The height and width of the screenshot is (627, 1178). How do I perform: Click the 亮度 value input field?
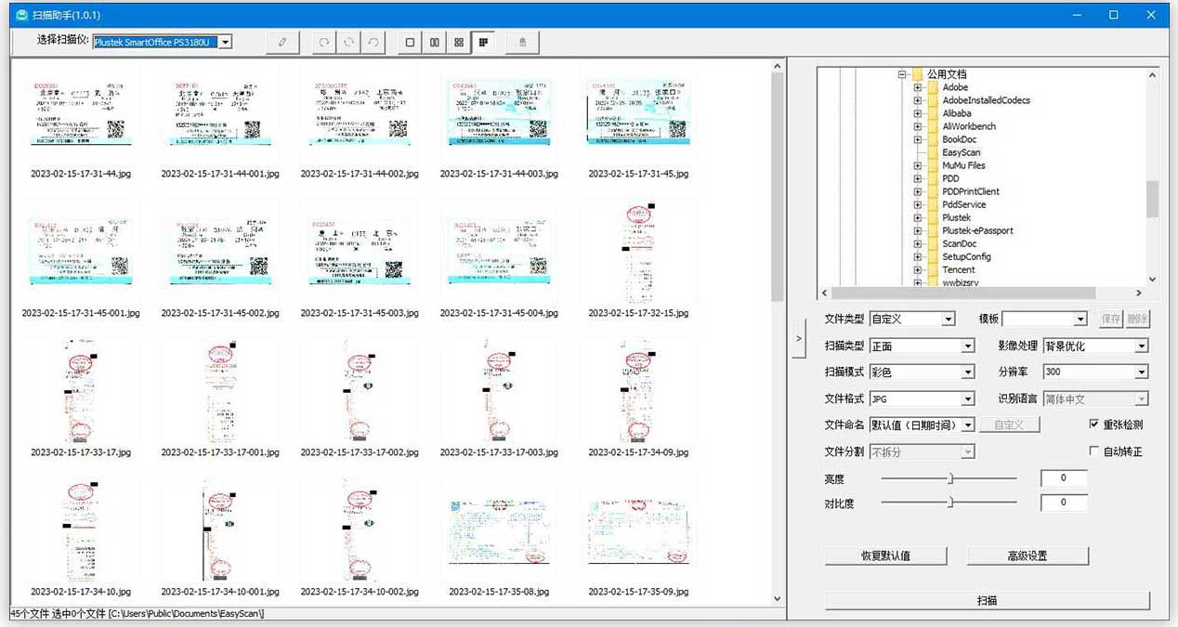tap(1064, 478)
